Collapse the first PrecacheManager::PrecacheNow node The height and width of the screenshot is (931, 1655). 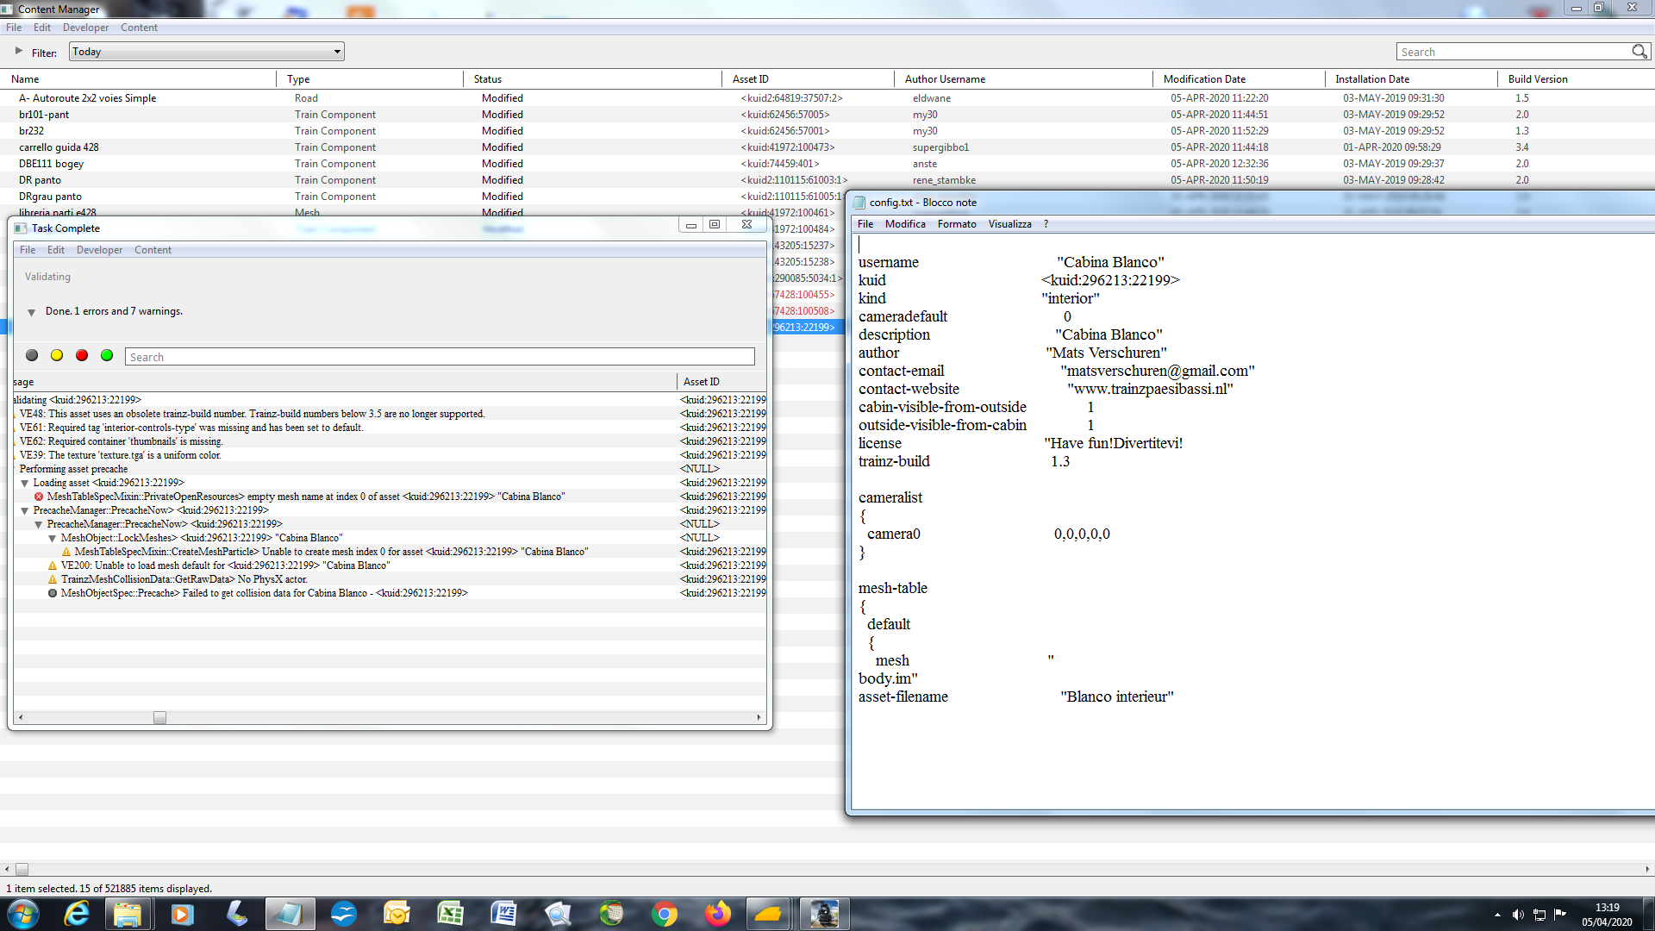tap(25, 510)
